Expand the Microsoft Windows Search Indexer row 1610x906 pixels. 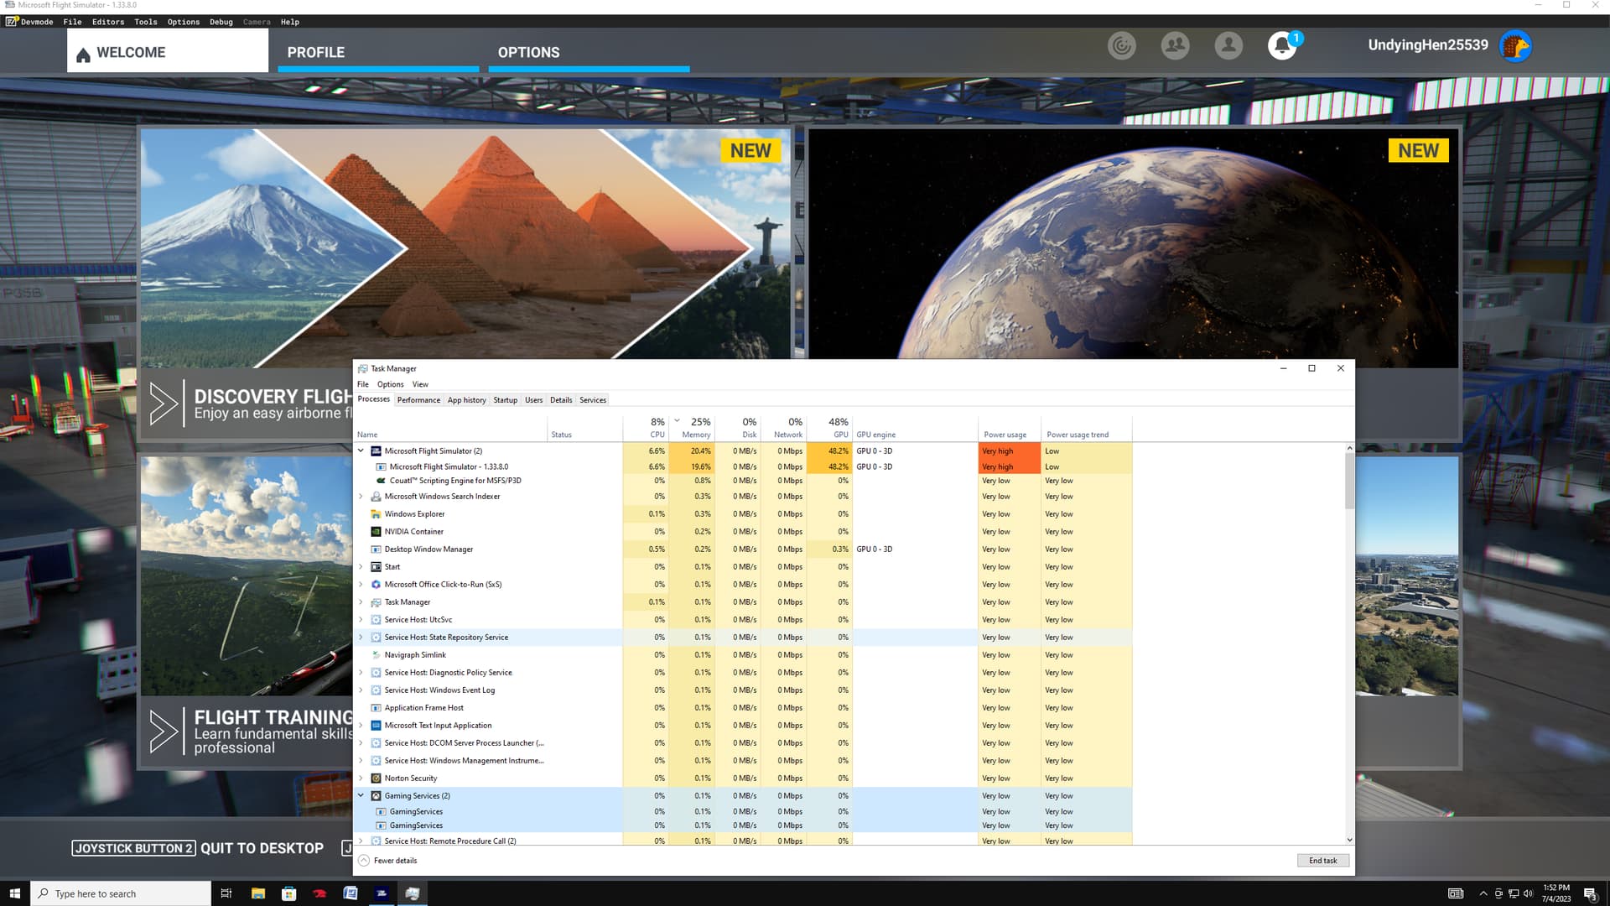pyautogui.click(x=361, y=497)
